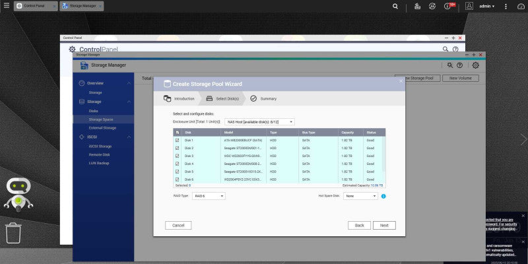Click the Next button in wizard
Viewport: 528px width, 264px height.
point(384,225)
